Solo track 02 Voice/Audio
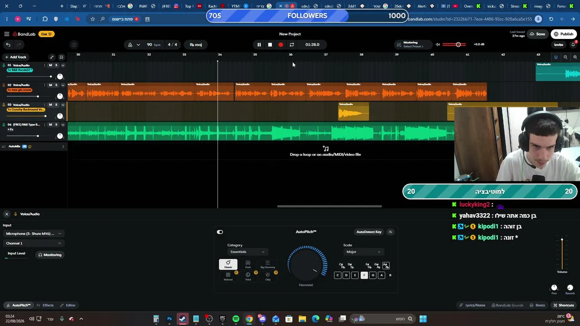The image size is (580, 326). (x=56, y=85)
